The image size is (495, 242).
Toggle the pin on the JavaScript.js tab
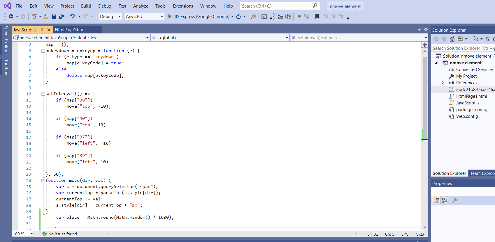(x=42, y=30)
